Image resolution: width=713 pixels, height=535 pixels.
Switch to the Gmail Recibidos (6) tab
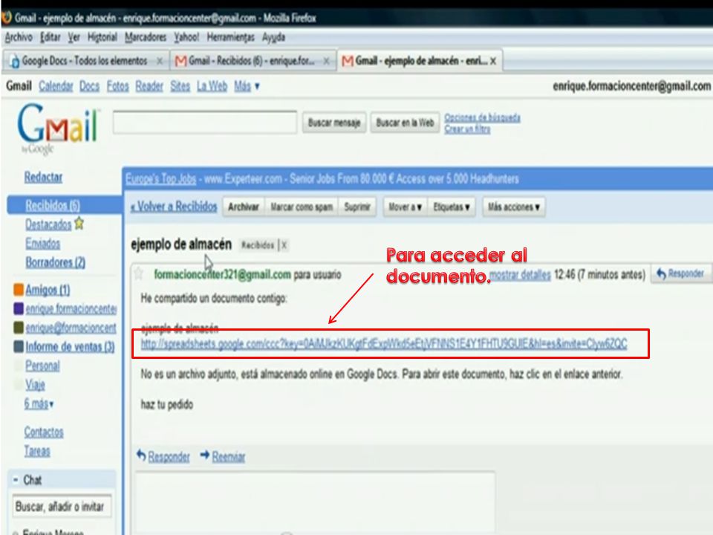(253, 61)
